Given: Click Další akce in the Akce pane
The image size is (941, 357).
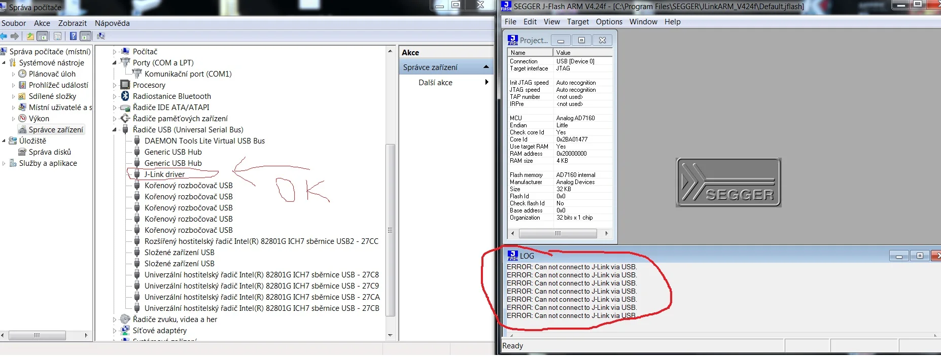Looking at the screenshot, I should (x=435, y=82).
